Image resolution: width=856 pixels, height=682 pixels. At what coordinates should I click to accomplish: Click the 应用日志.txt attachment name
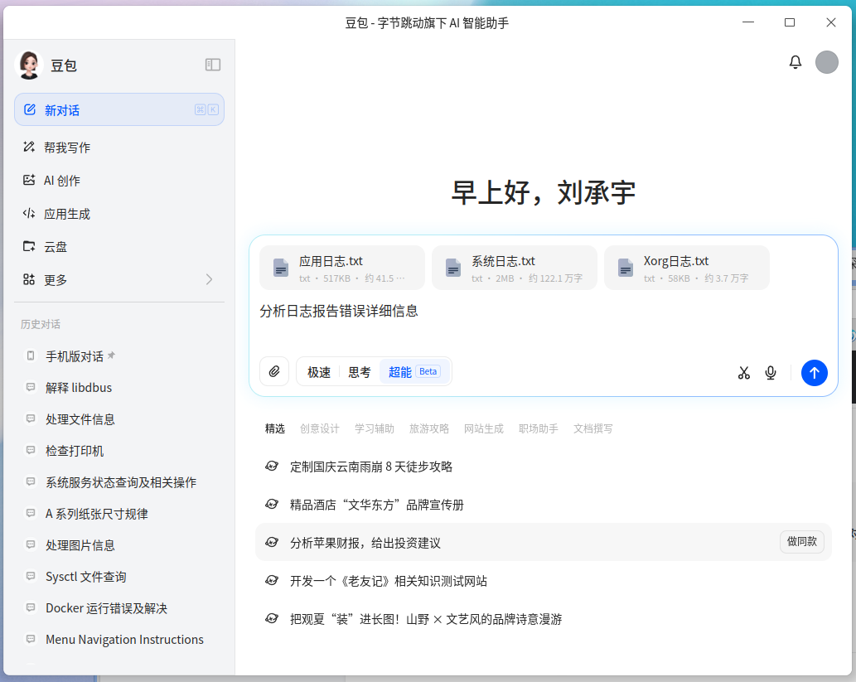(x=331, y=261)
